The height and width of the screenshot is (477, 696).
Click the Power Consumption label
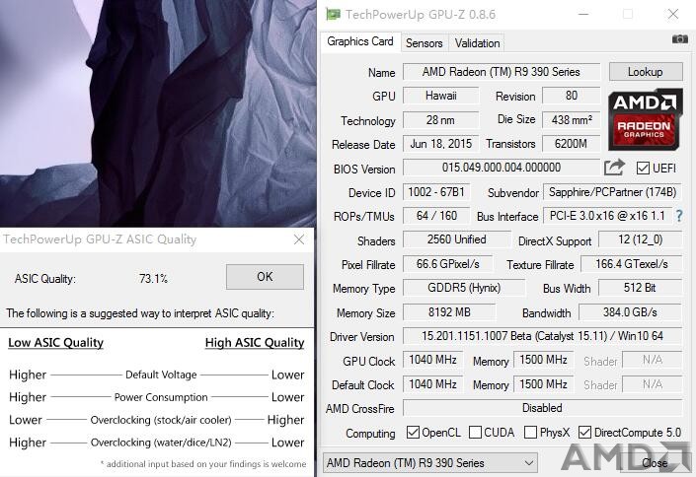pos(161,397)
